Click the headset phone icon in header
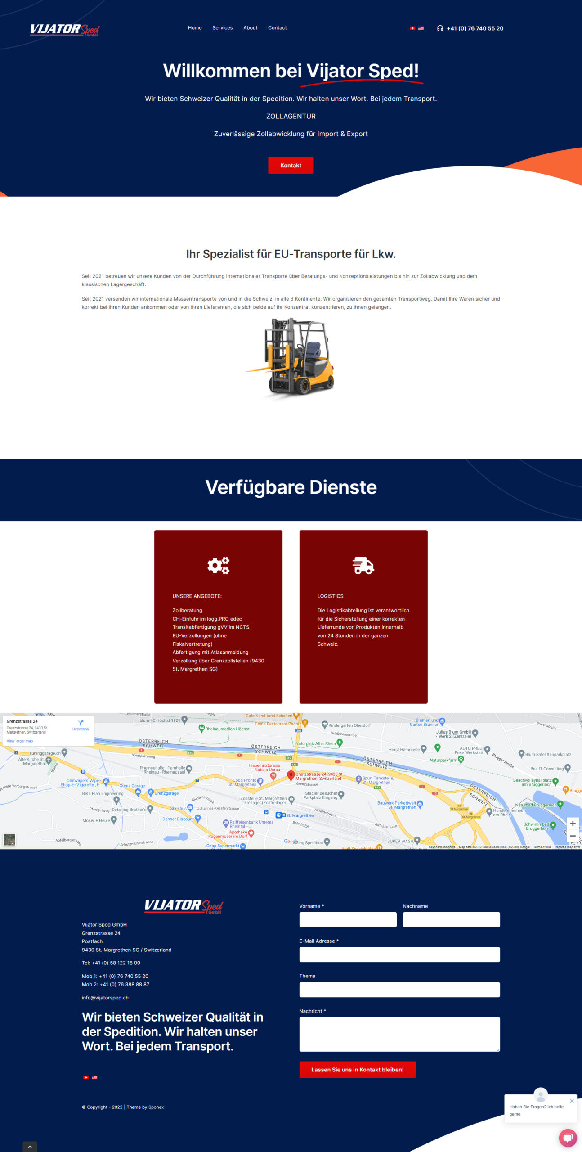Image resolution: width=582 pixels, height=1152 pixels. tap(440, 28)
